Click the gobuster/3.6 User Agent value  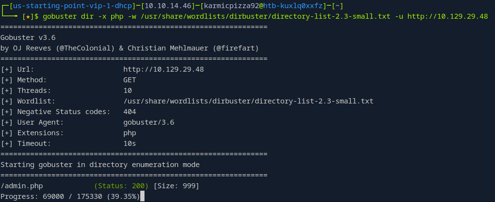pyautogui.click(x=149, y=122)
